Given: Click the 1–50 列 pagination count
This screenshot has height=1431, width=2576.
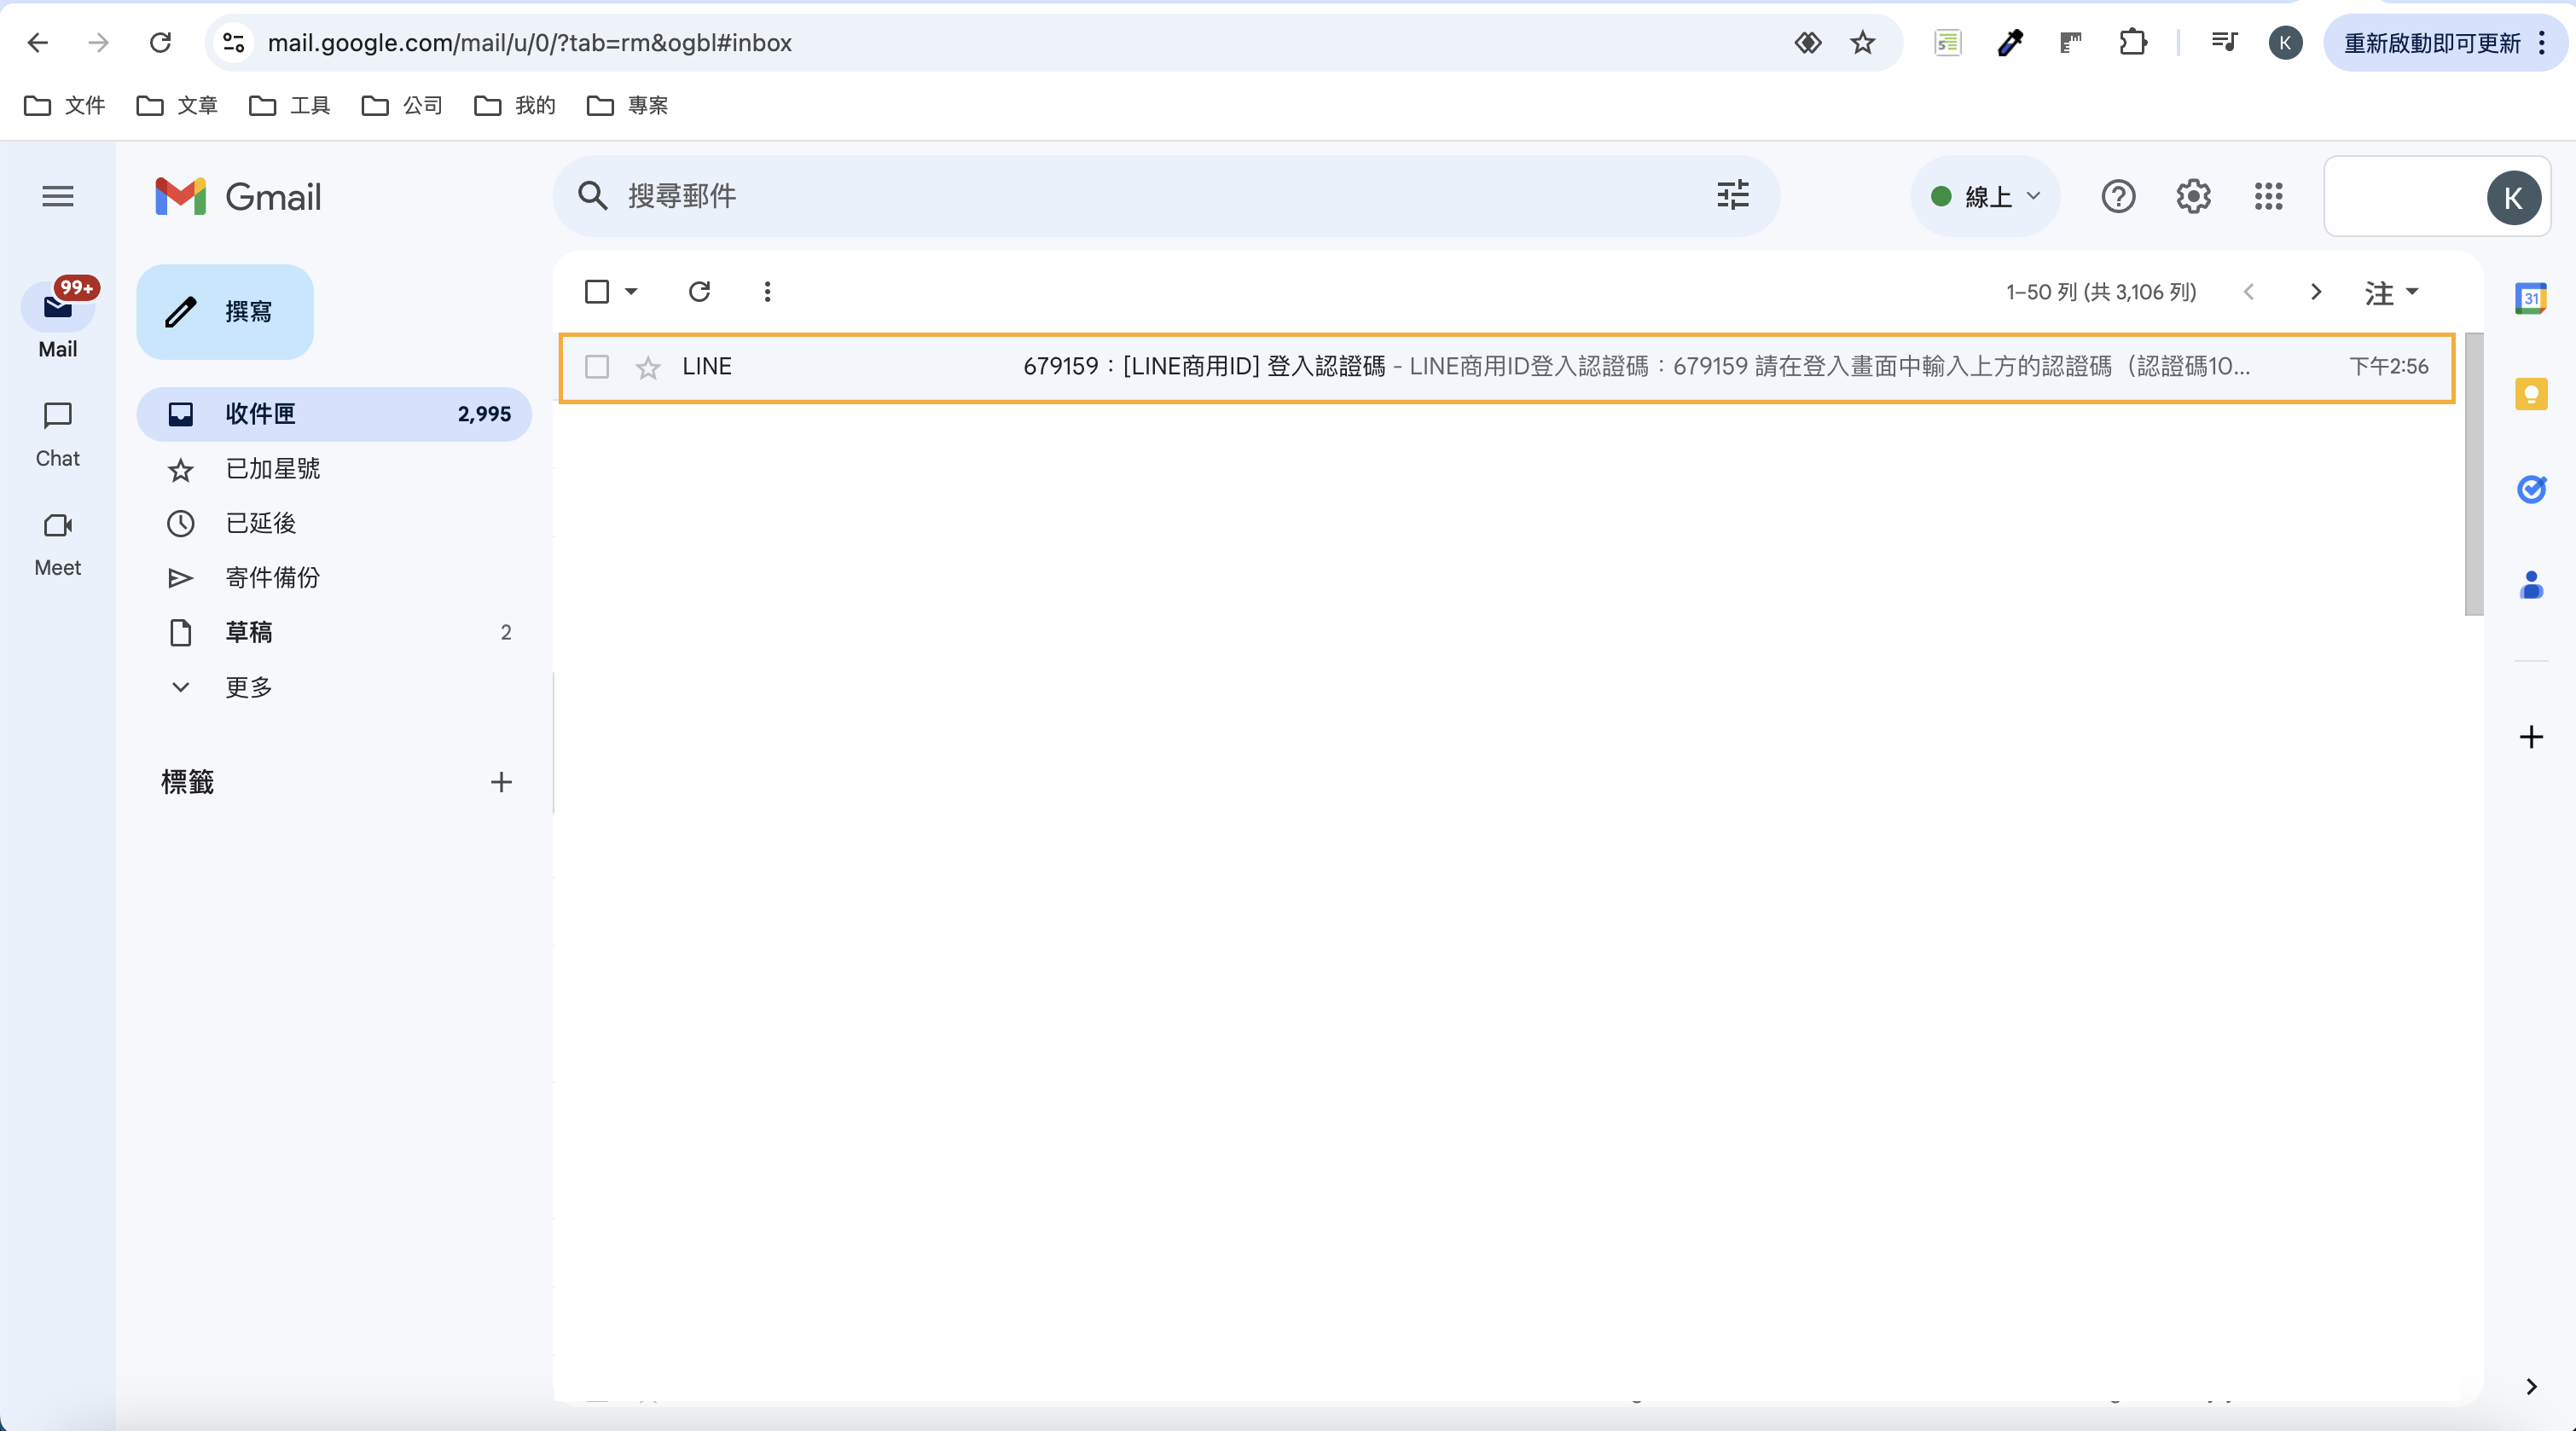Looking at the screenshot, I should point(2101,292).
